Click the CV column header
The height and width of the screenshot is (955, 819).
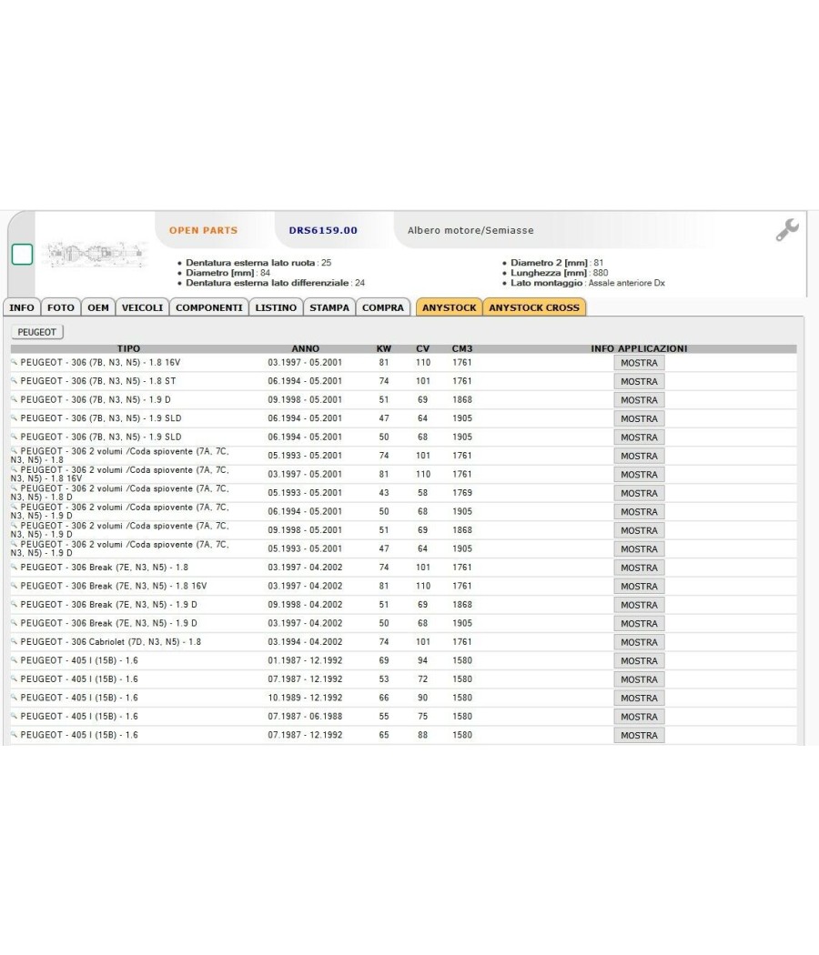tap(423, 348)
